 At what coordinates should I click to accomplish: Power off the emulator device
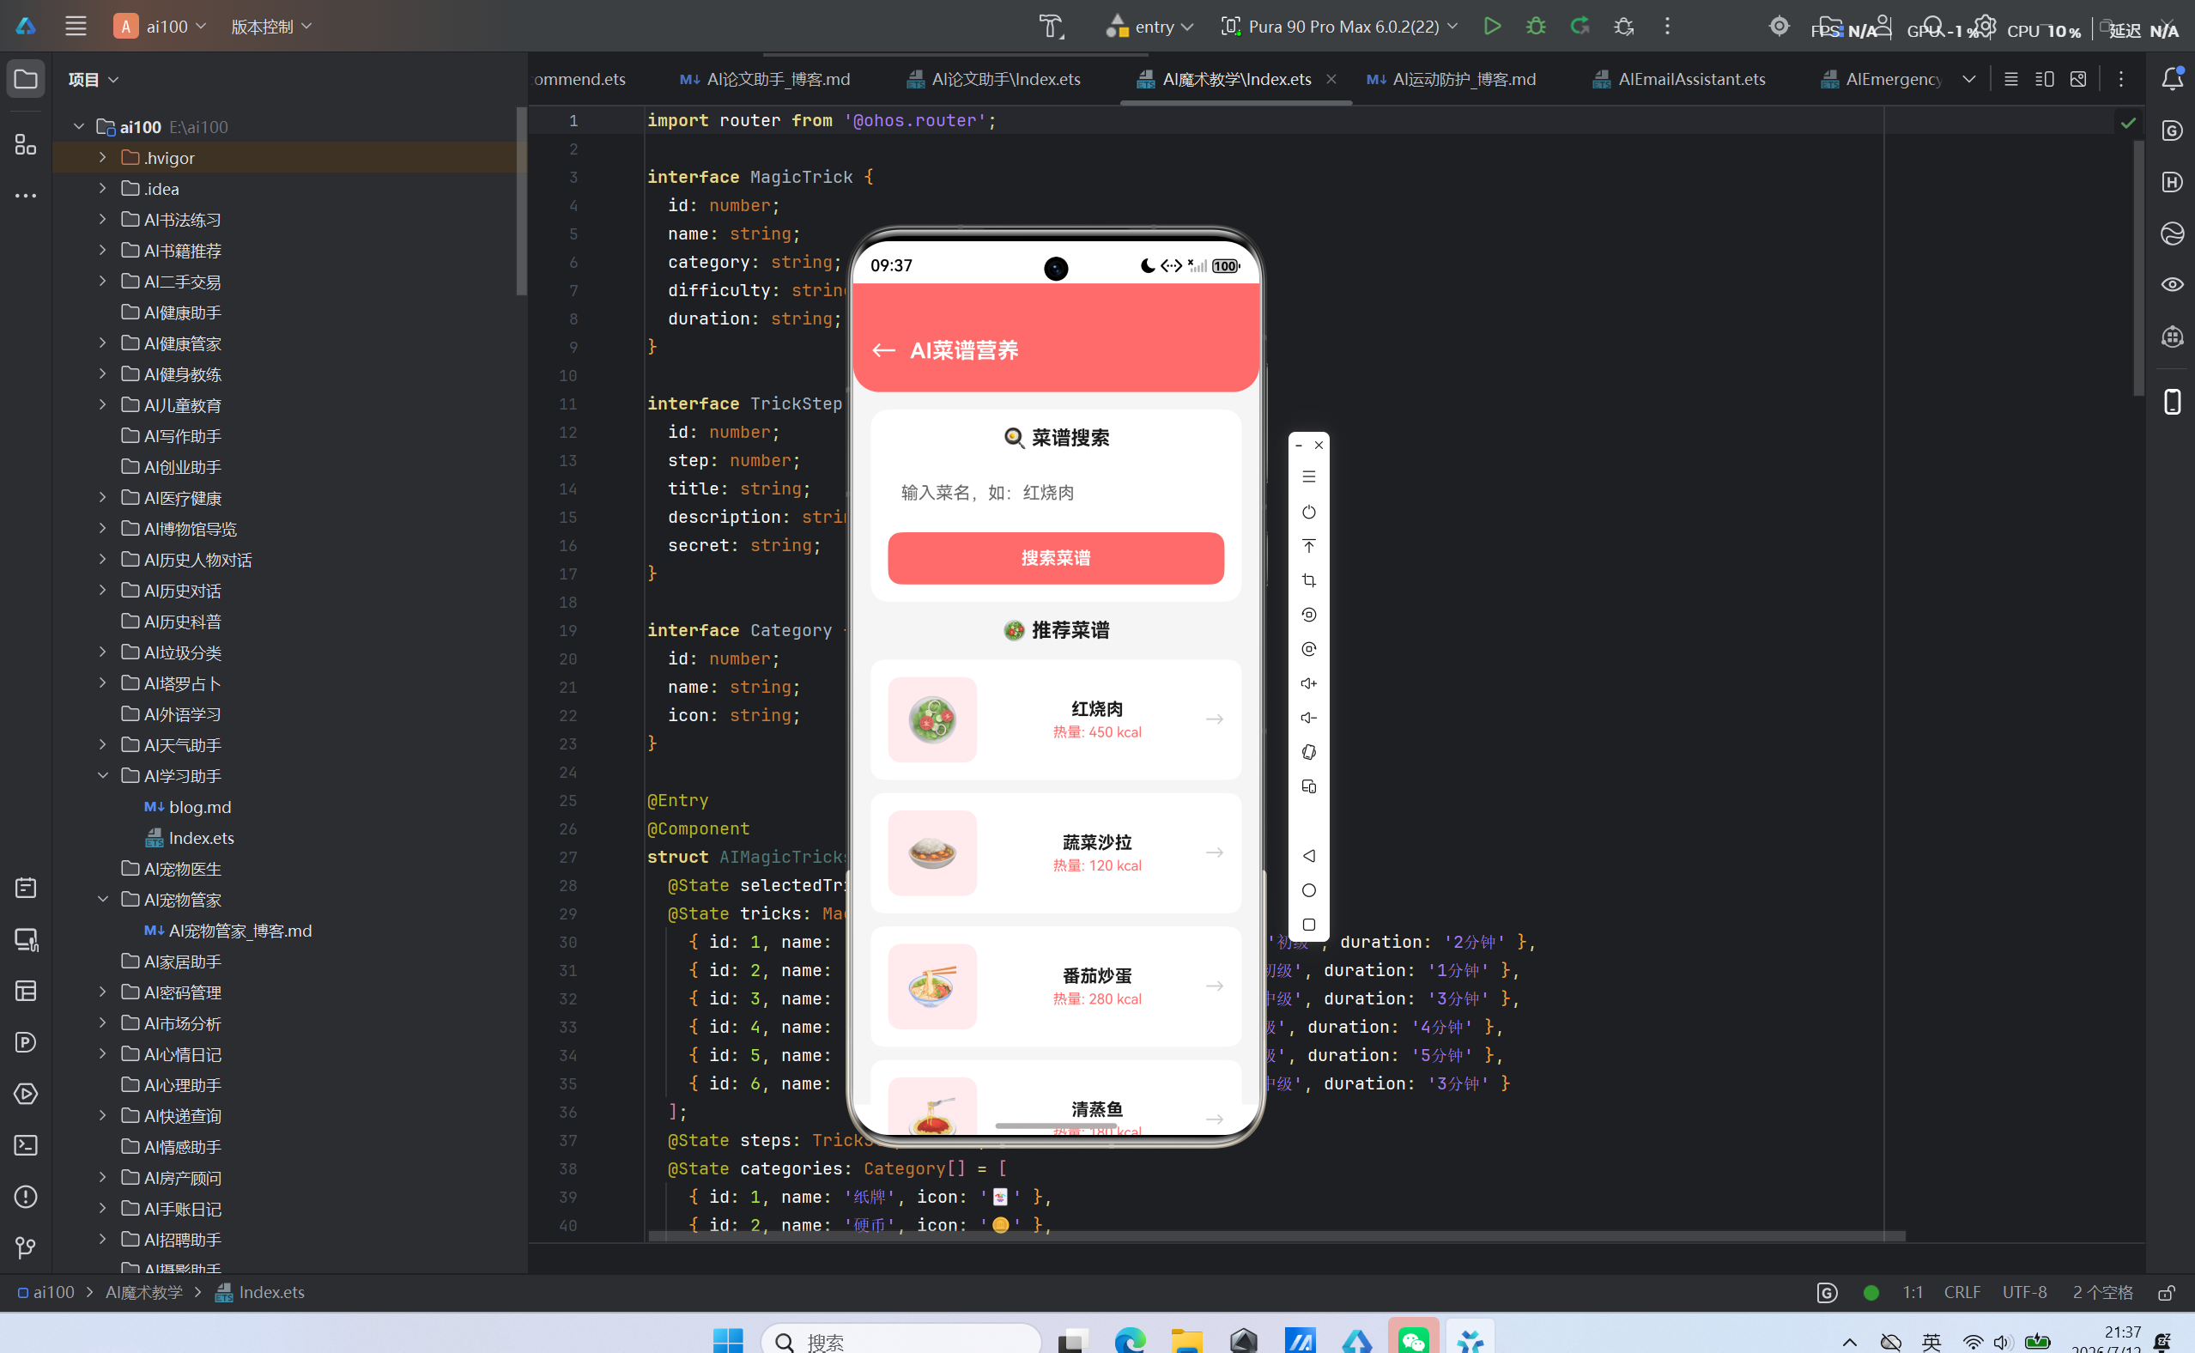tap(1308, 512)
